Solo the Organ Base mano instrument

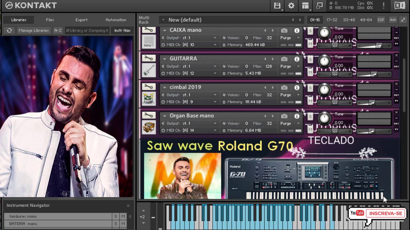coord(310,117)
